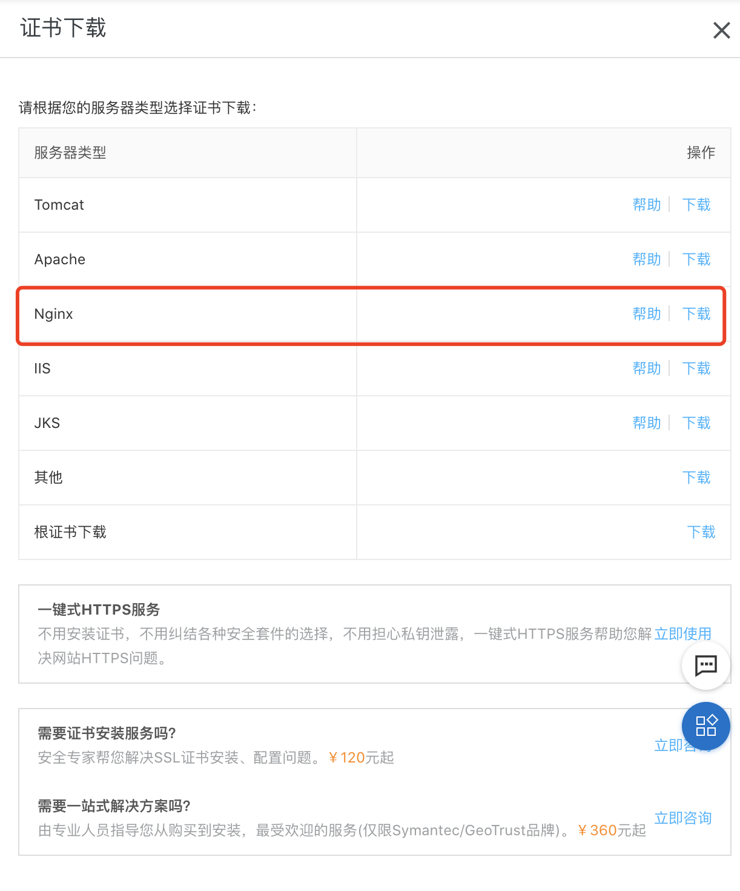Screen dimensions: 740x891
Task: Open help for Tomcat
Action: click(x=647, y=205)
